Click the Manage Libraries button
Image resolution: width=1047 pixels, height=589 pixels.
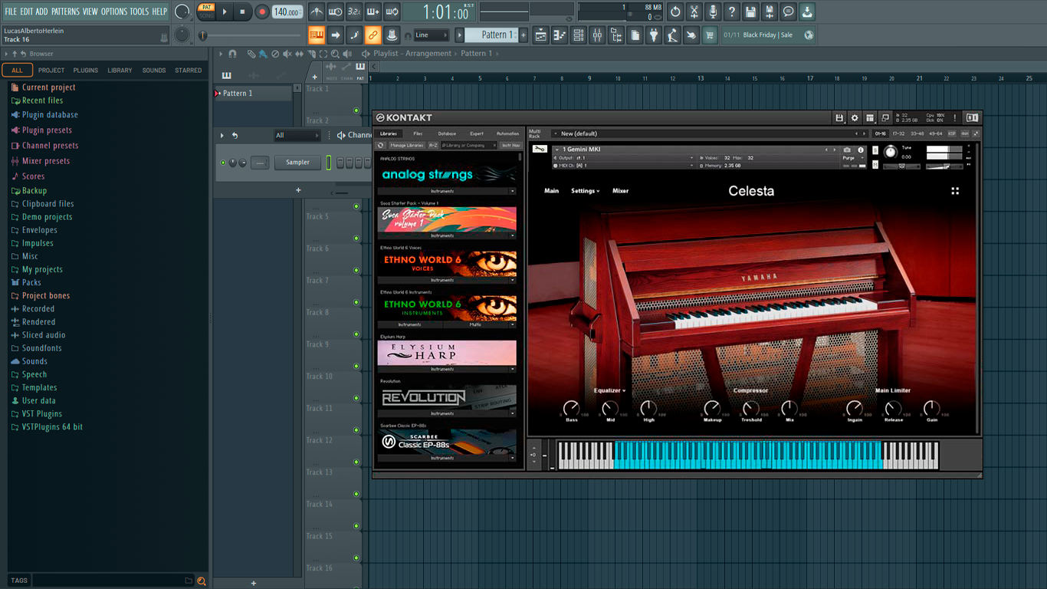406,145
